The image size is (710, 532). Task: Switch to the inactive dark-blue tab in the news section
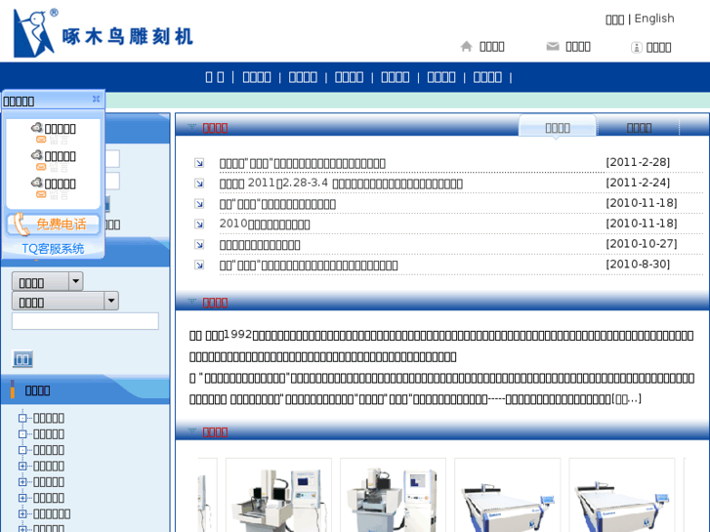click(639, 128)
